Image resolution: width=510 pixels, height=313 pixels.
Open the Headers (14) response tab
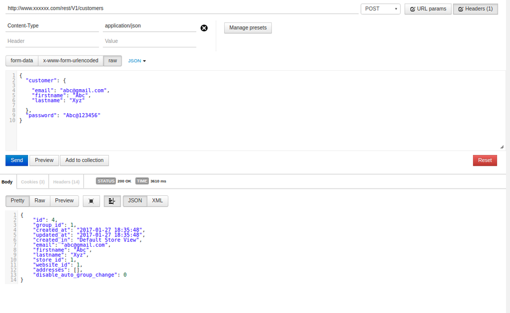(66, 181)
